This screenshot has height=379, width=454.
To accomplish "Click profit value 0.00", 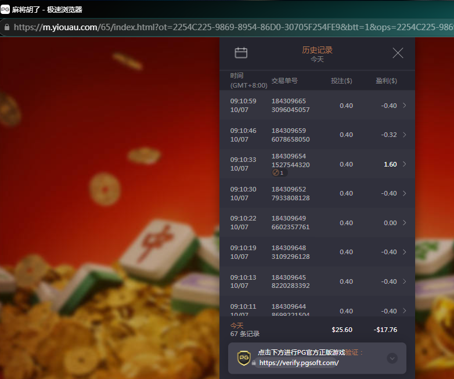I will point(390,223).
